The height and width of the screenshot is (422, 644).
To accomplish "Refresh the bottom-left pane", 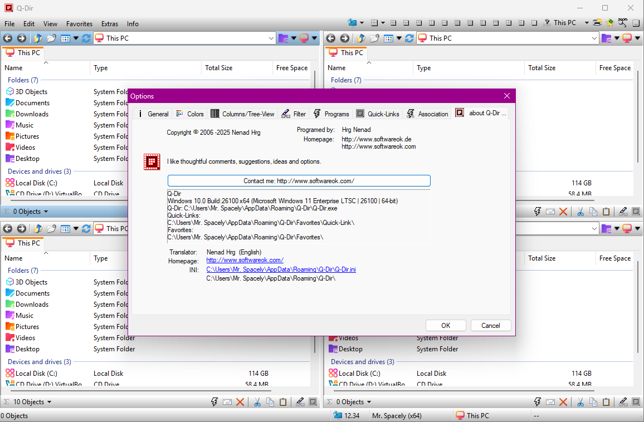I will (86, 229).
